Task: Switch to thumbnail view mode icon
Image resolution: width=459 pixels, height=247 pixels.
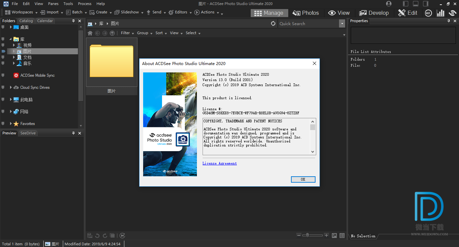Action: point(334,236)
